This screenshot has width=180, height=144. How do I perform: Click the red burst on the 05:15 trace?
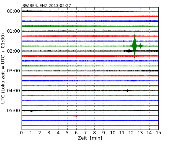pyautogui.click(x=75, y=115)
